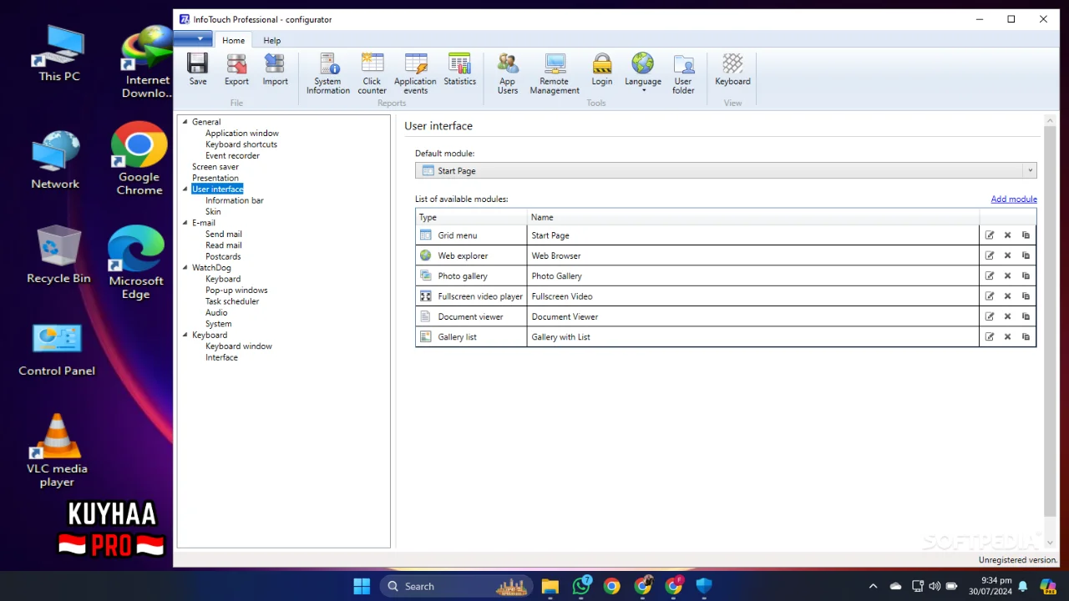Switch to the Help ribbon tab
1069x601 pixels.
click(272, 40)
